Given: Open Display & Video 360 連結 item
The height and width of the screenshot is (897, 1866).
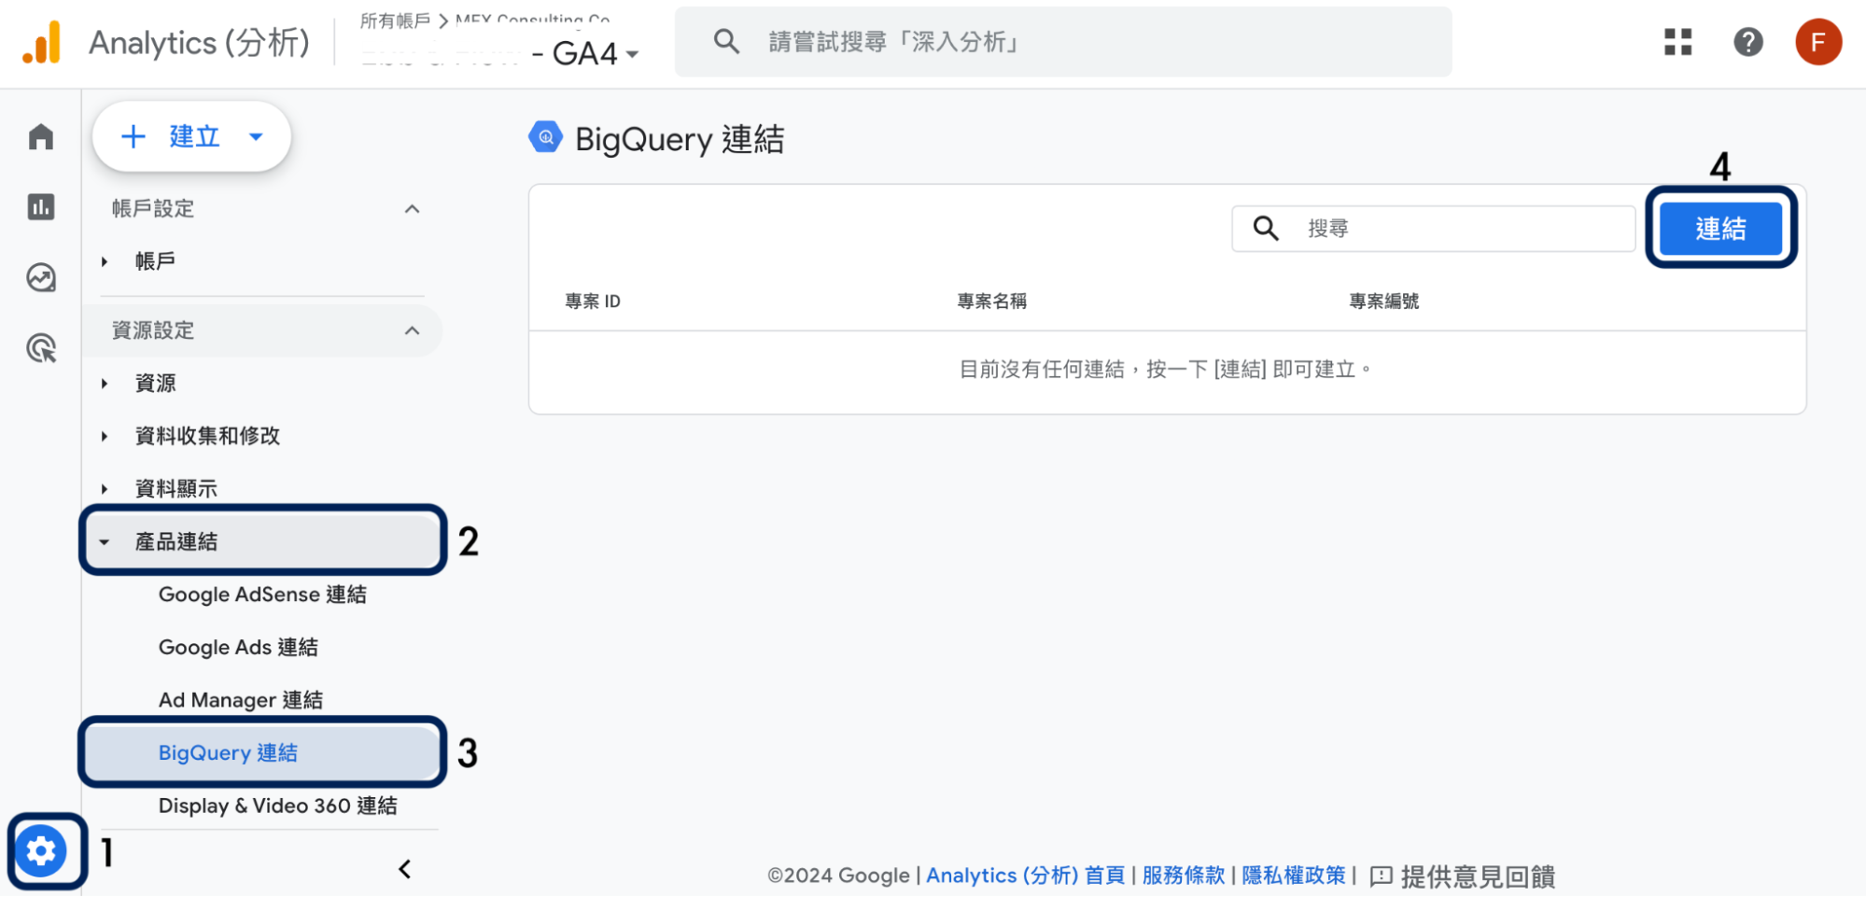Looking at the screenshot, I should pyautogui.click(x=278, y=806).
